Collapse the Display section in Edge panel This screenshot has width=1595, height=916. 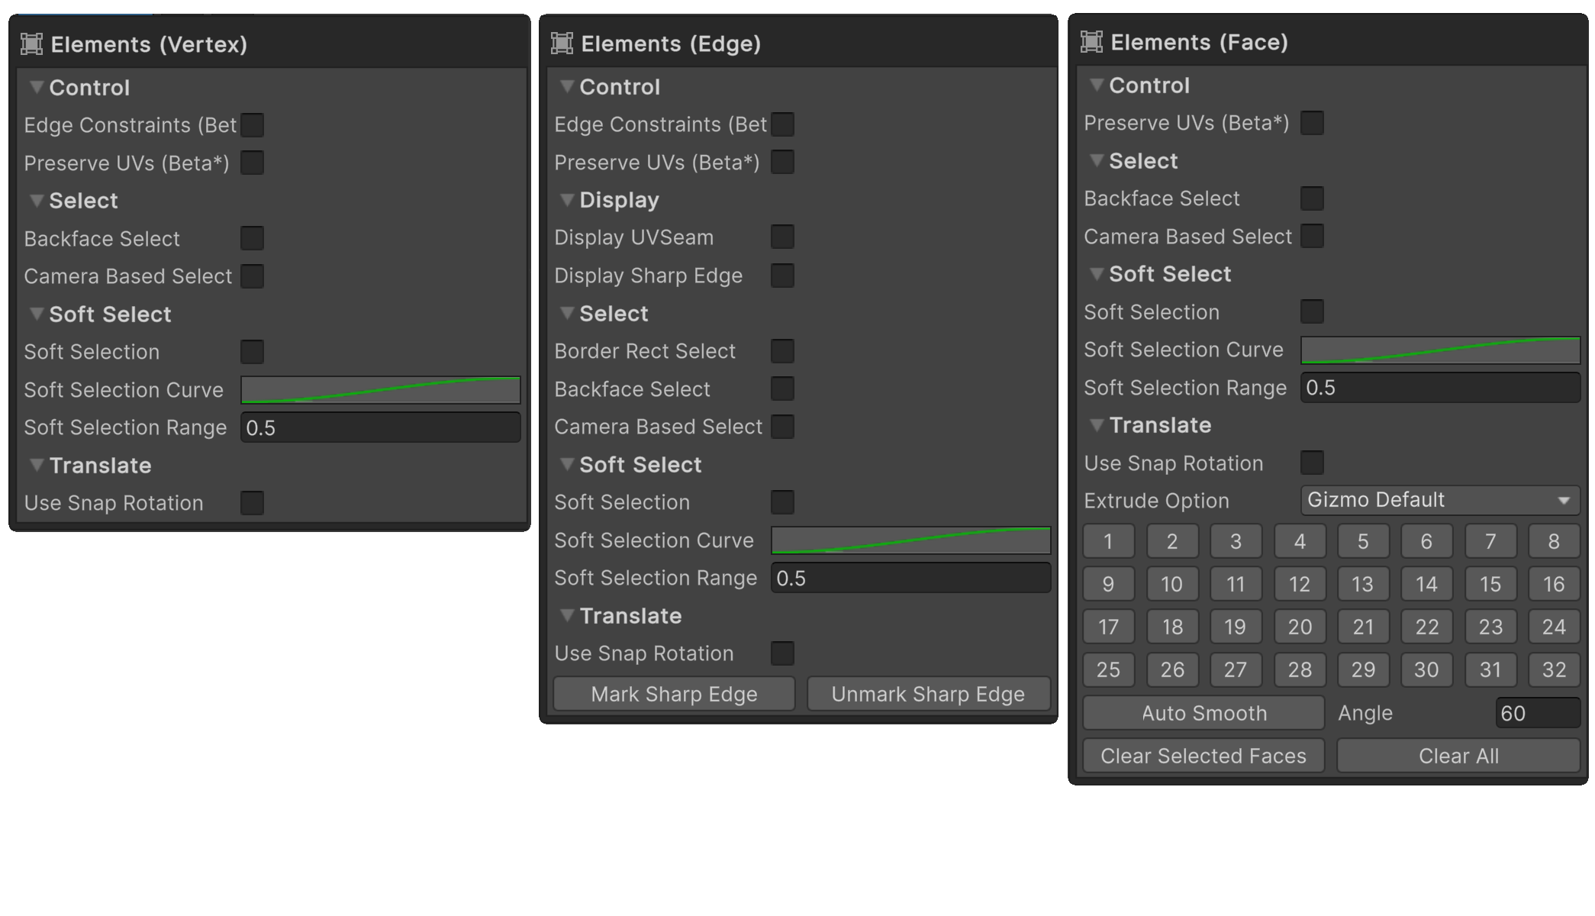(567, 200)
